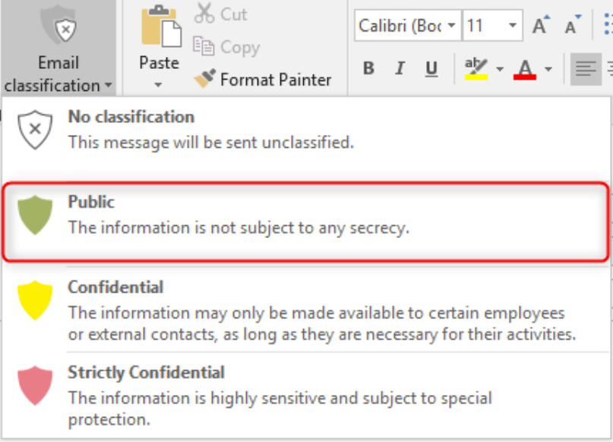The width and height of the screenshot is (613, 442).
Task: Click the align left icon
Action: [584, 68]
